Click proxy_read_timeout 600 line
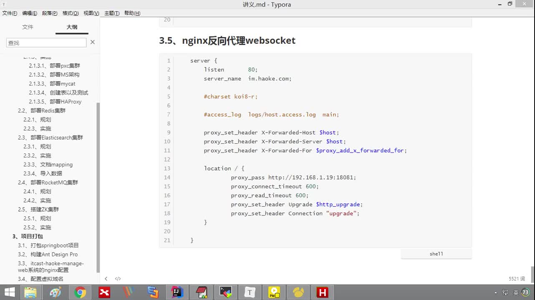The width and height of the screenshot is (535, 300). pos(270,195)
